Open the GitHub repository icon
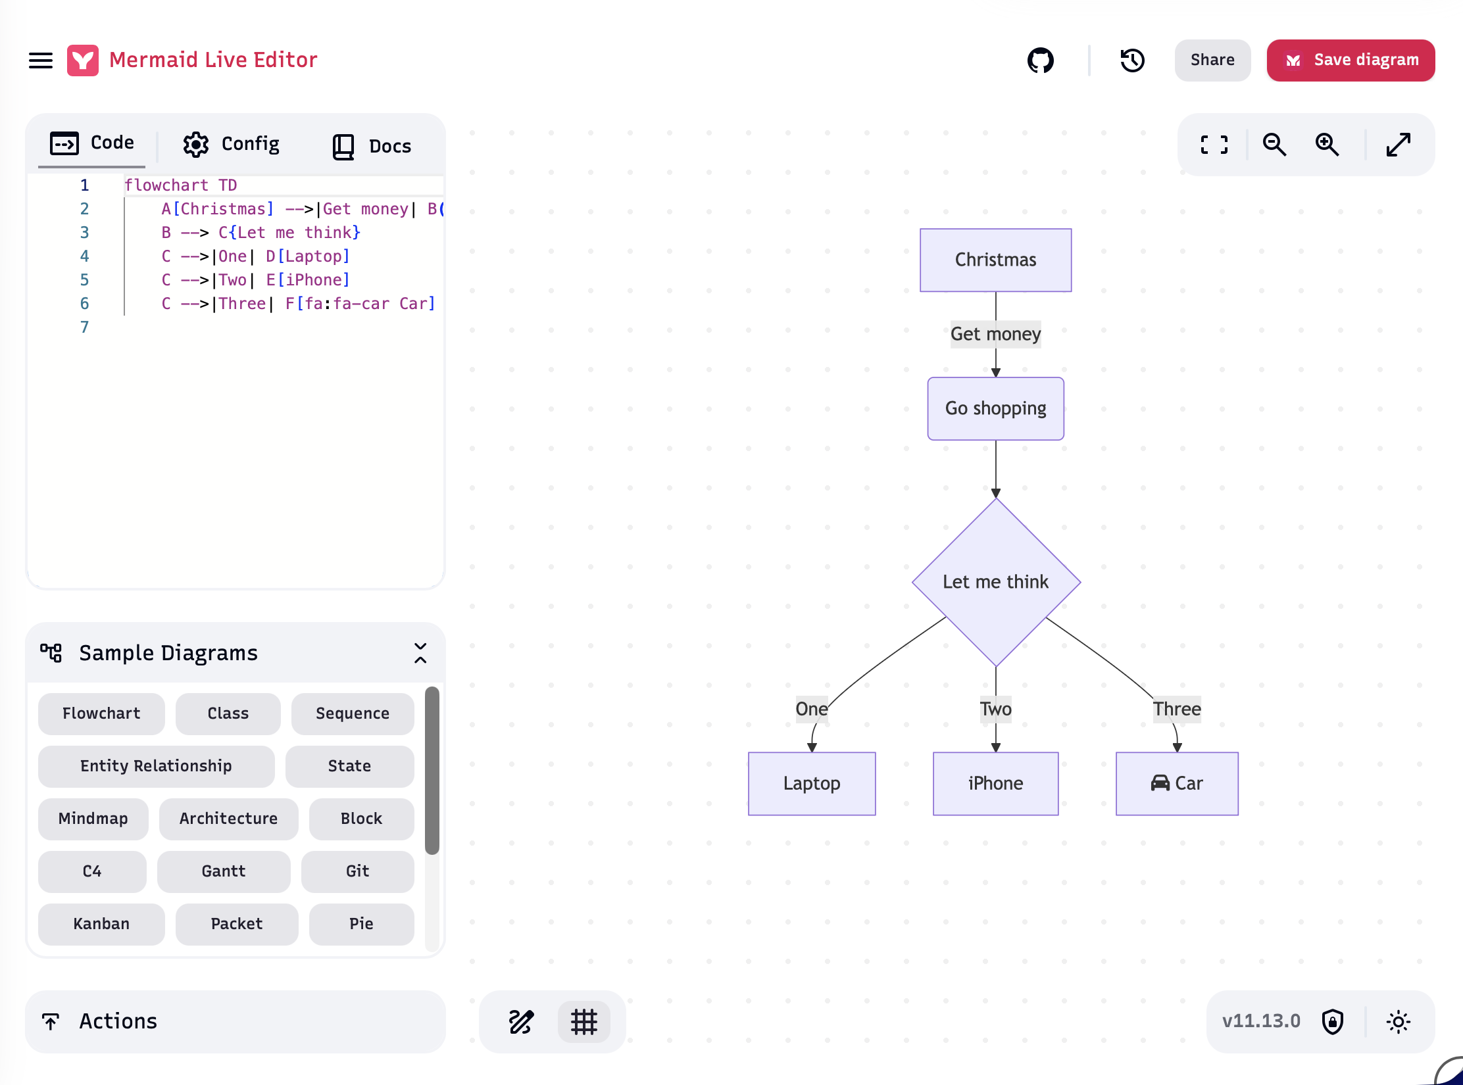 [1041, 60]
